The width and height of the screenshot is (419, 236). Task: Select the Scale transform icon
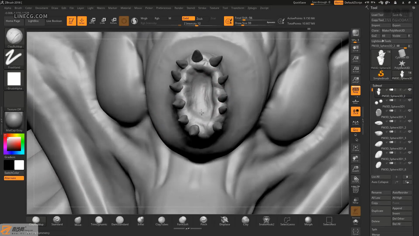[x=103, y=21]
